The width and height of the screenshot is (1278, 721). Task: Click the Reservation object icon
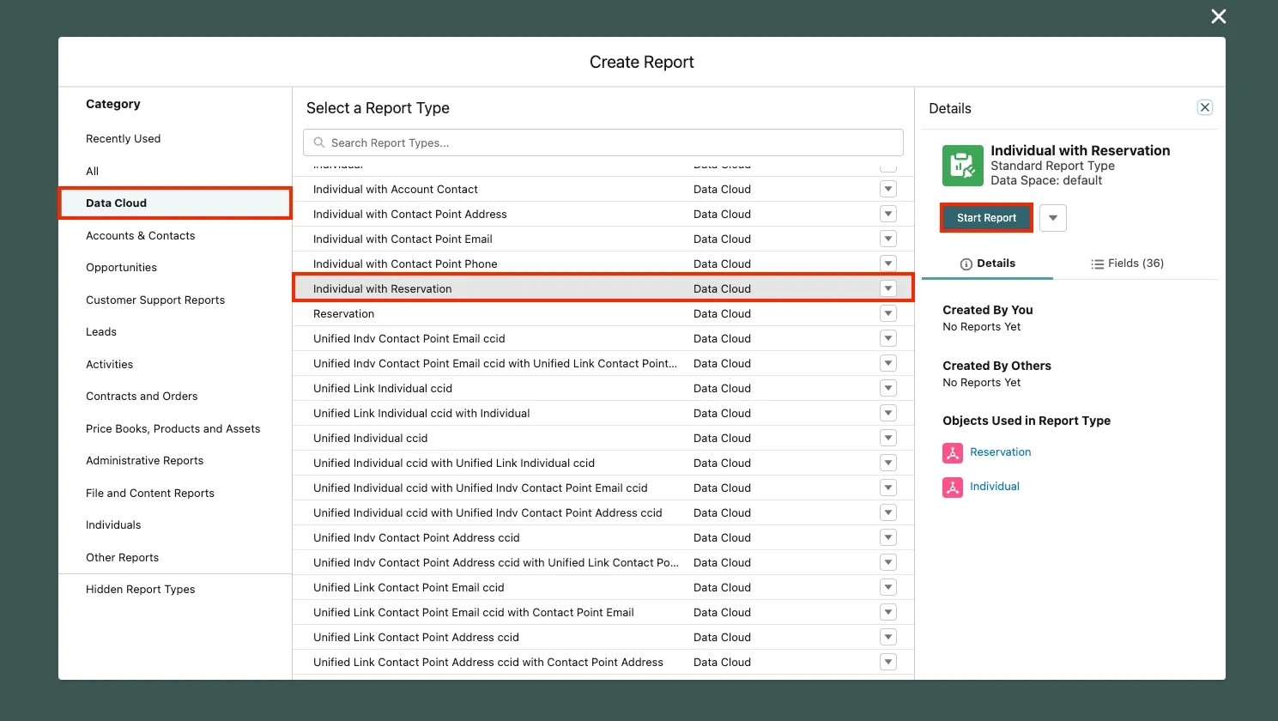point(952,453)
